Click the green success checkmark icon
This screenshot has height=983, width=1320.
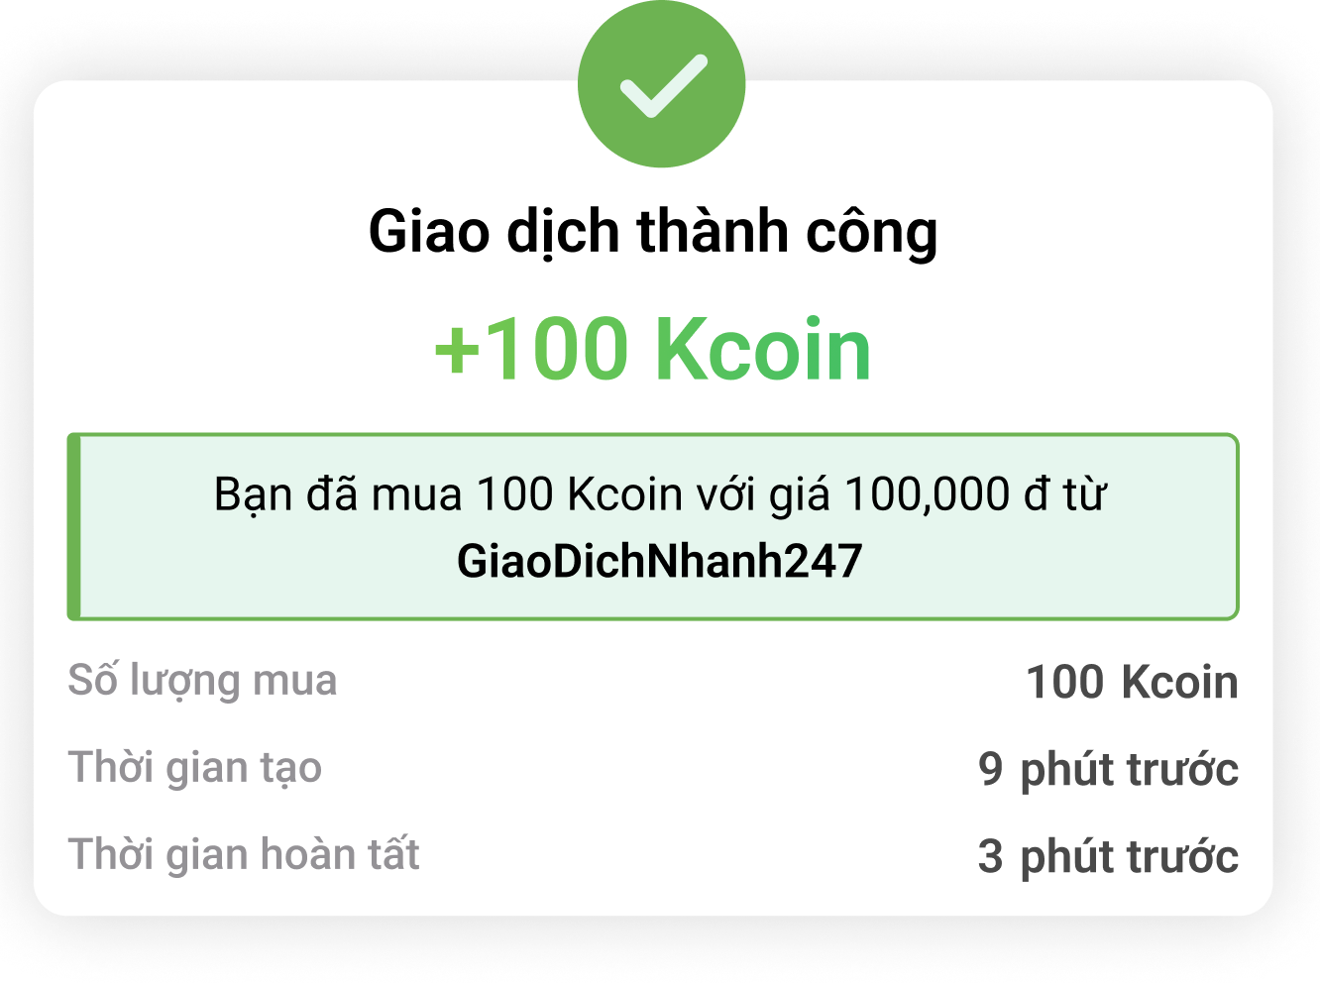click(x=661, y=83)
